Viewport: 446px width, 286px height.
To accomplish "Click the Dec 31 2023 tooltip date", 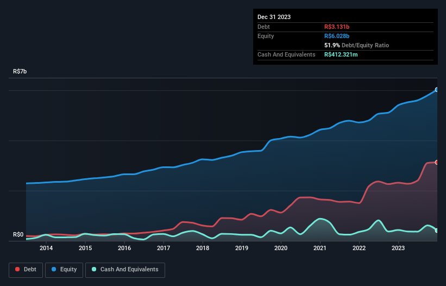I will 274,17.
